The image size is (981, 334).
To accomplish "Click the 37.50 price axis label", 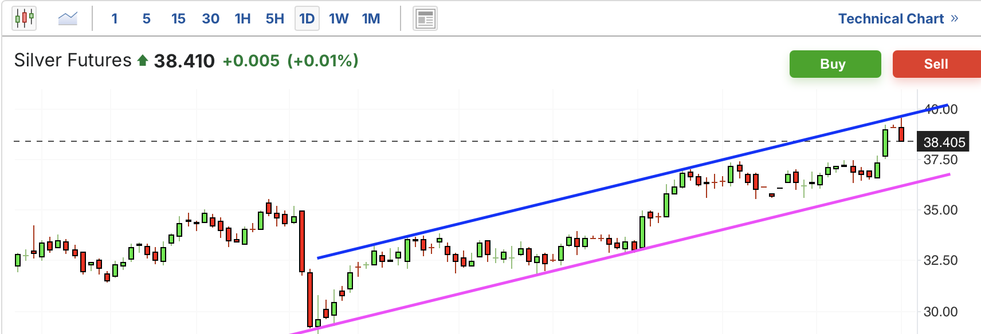I will [940, 160].
